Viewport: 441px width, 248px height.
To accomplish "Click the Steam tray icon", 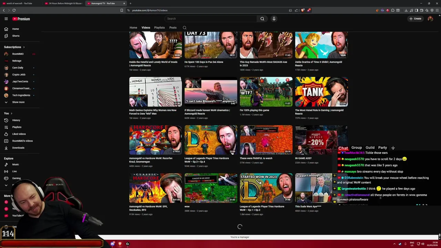I will pyautogui.click(x=400, y=244).
